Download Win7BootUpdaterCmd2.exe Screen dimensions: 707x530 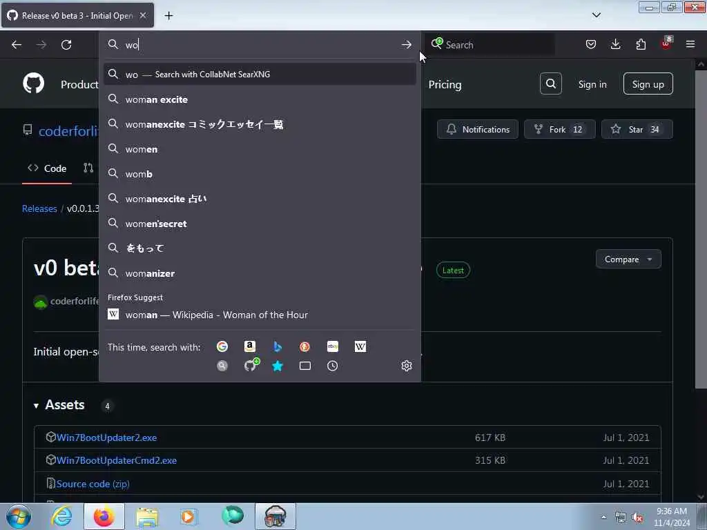tap(116, 460)
